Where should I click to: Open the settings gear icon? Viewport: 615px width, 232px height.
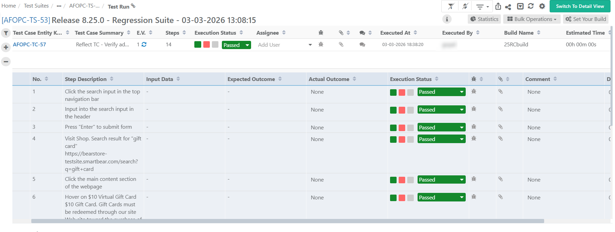[542, 6]
